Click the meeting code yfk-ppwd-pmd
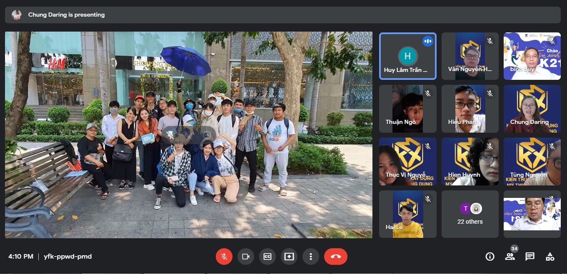This screenshot has height=274, width=567. pos(67,257)
